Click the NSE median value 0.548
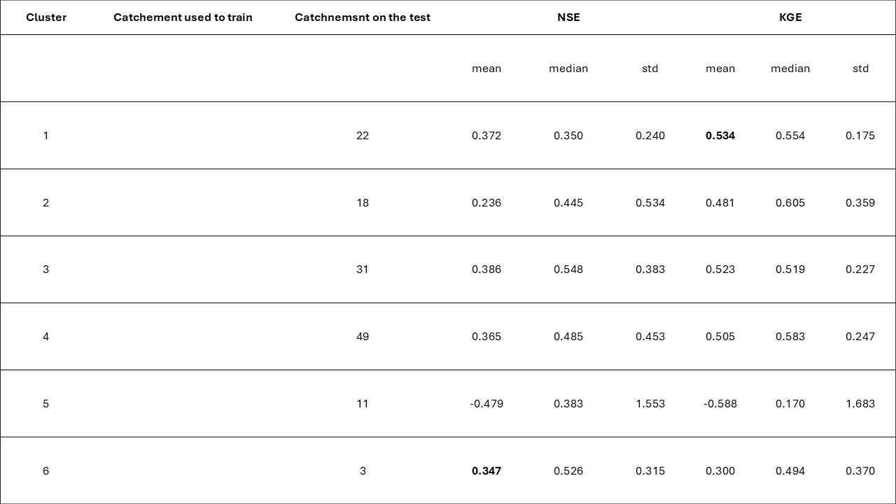 point(568,269)
